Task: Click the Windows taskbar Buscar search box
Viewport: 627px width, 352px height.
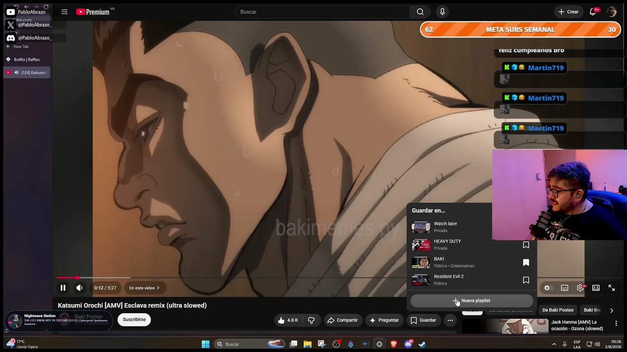Action: click(x=250, y=344)
